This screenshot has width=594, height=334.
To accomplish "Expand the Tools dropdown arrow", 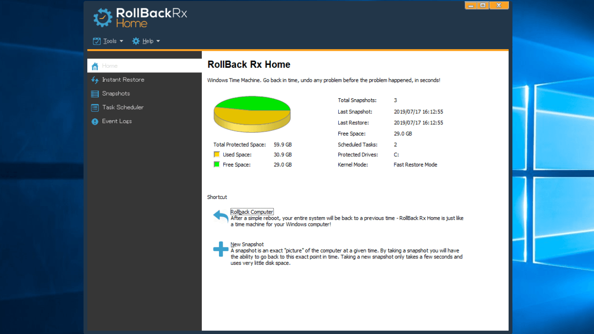I will point(121,41).
